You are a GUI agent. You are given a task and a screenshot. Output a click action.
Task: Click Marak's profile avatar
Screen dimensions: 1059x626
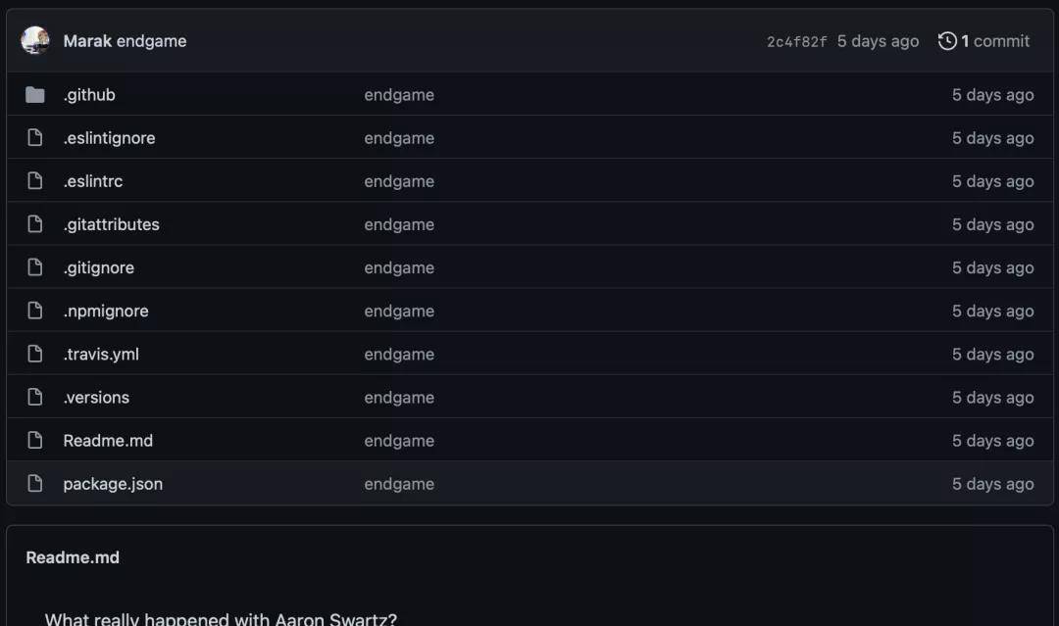tap(35, 40)
